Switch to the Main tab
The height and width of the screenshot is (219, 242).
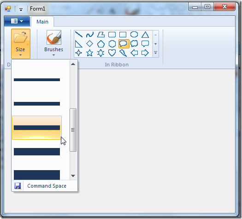[x=42, y=22]
